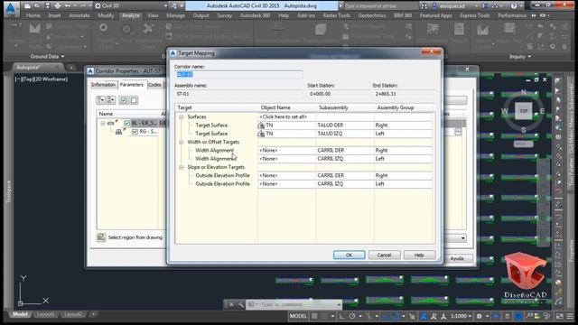Expand the Ground Data panel dropdown

click(47, 56)
